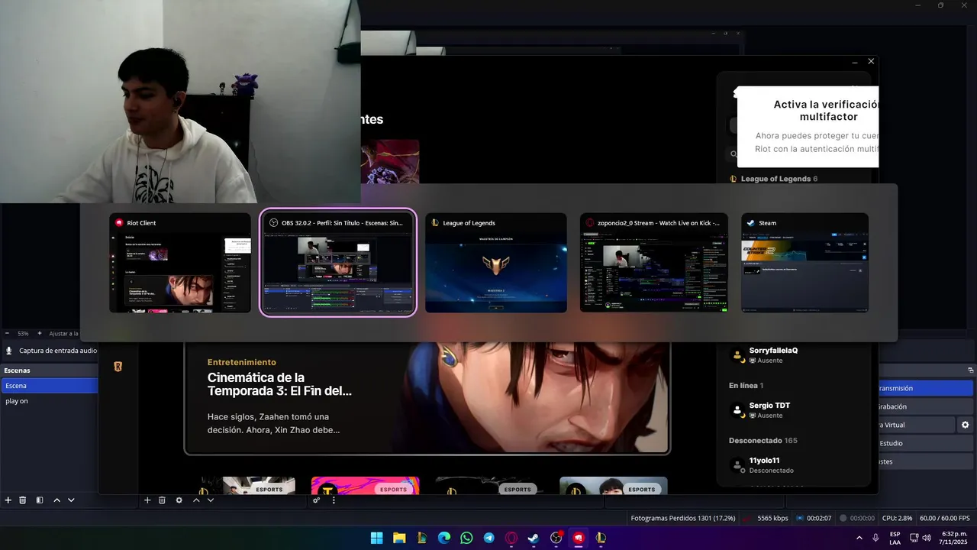Open Steam from the taskbar
This screenshot has height=550, width=977.
(534, 538)
